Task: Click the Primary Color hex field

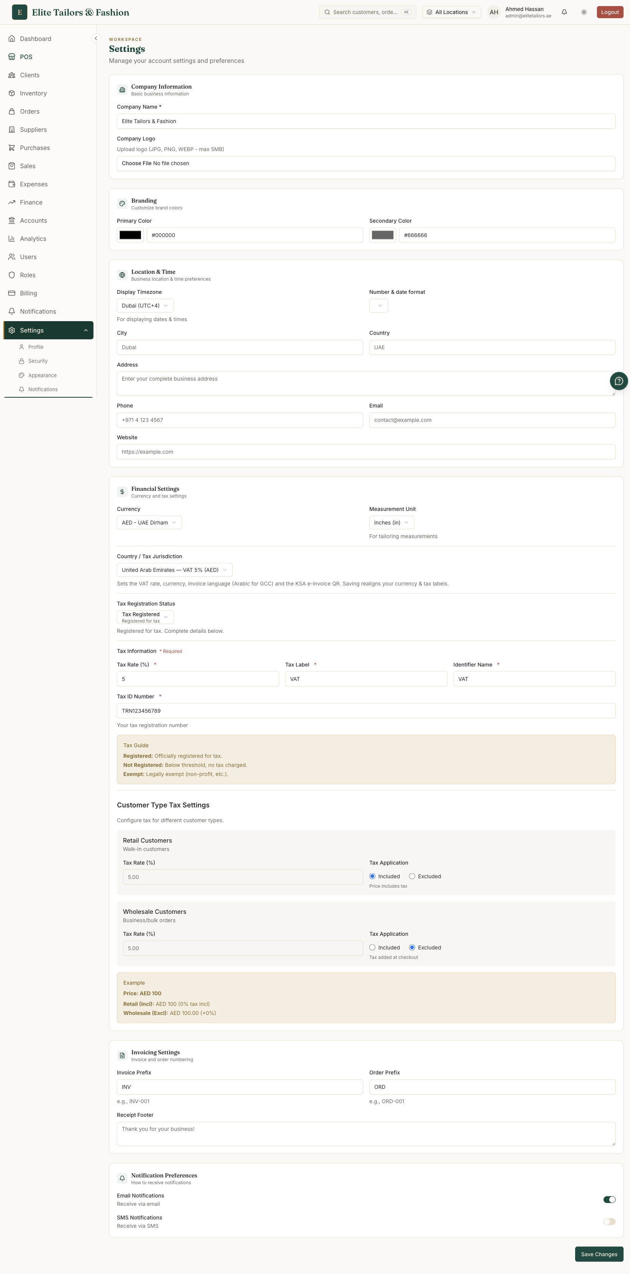Action: [x=255, y=236]
